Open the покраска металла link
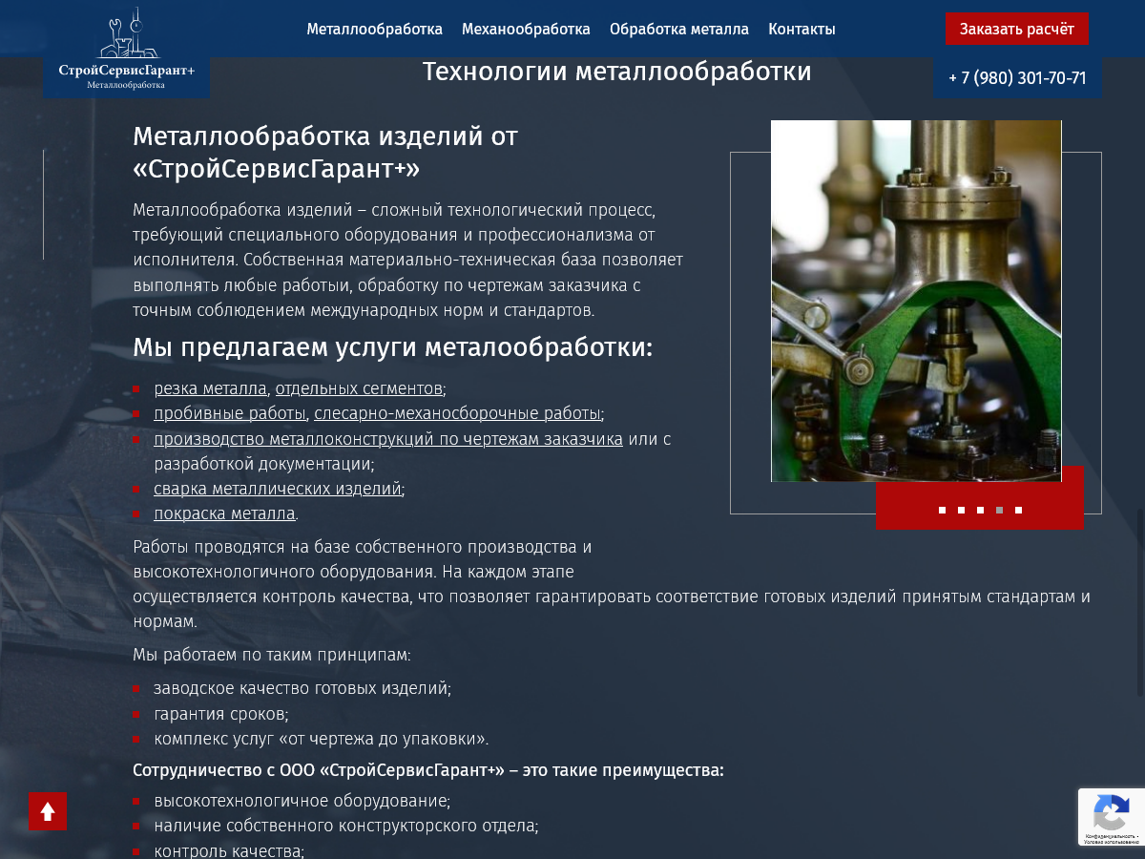 pos(224,513)
